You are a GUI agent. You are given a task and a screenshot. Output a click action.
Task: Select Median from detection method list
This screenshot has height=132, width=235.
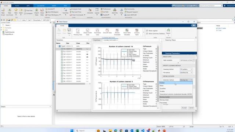[176, 83]
